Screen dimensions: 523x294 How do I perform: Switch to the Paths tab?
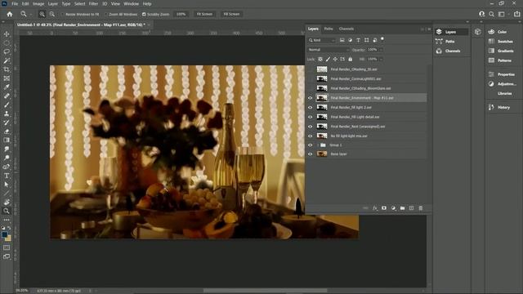[x=329, y=29]
